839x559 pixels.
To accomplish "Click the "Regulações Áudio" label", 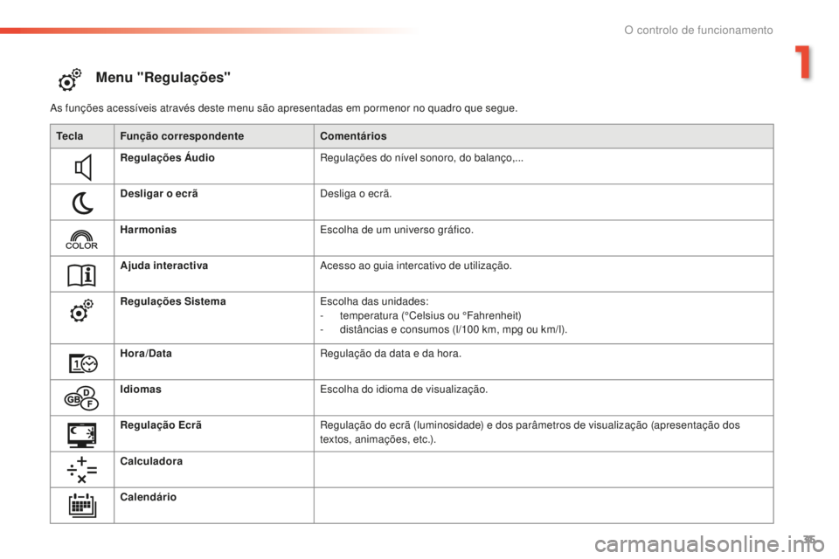I will [168, 157].
